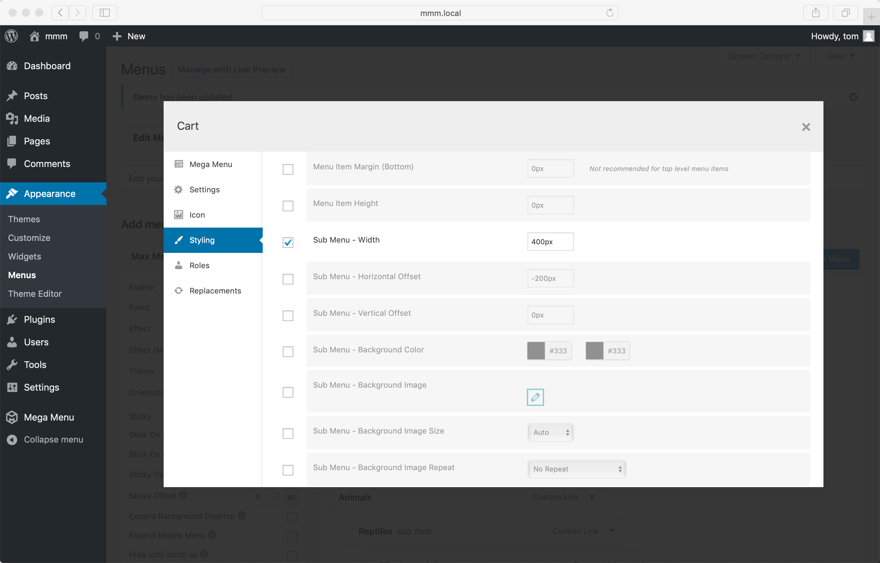Toggle the browser sidebar icon
The height and width of the screenshot is (563, 880).
104,13
